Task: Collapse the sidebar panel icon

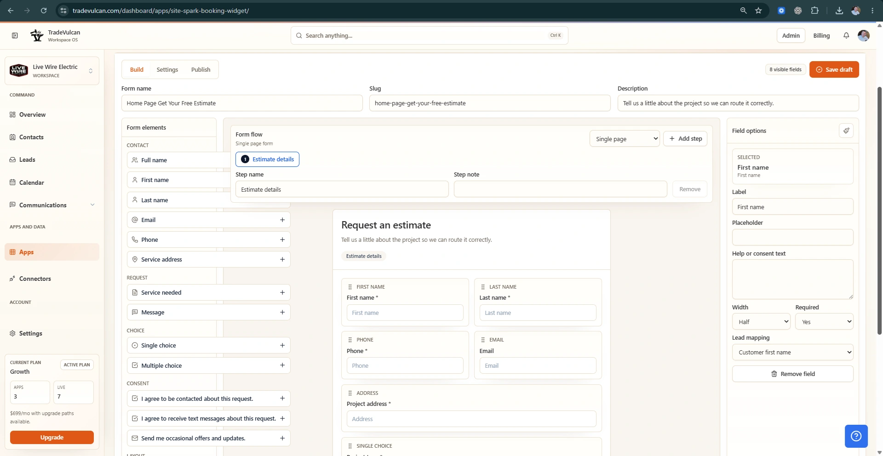Action: [15, 35]
